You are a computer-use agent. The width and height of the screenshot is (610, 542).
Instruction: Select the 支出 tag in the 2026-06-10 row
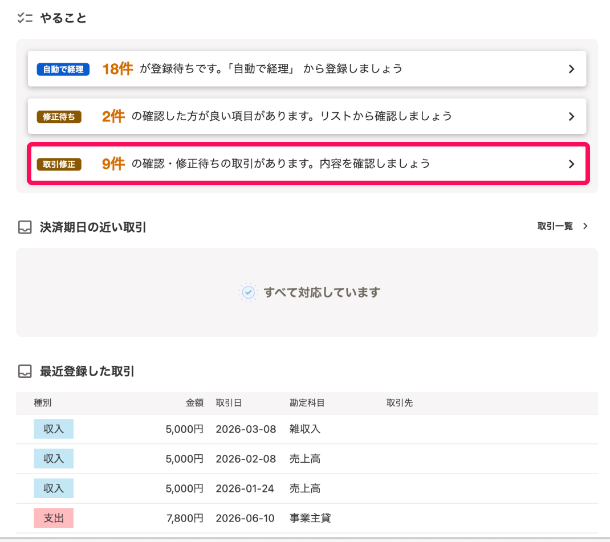pyautogui.click(x=54, y=518)
